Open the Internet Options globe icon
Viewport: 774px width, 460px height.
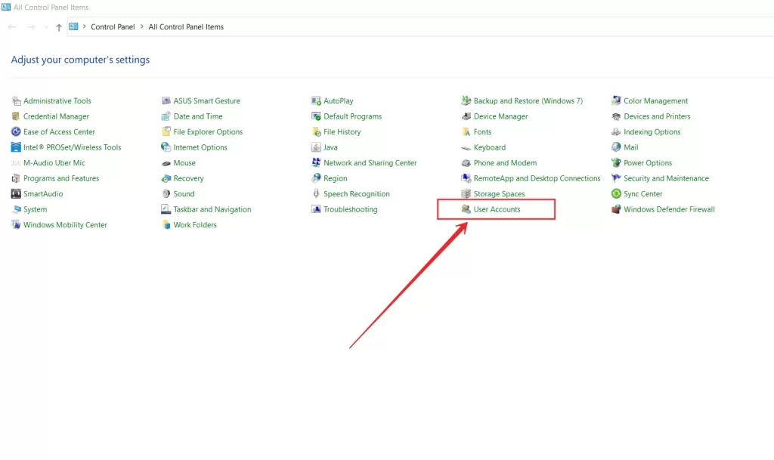pos(166,147)
